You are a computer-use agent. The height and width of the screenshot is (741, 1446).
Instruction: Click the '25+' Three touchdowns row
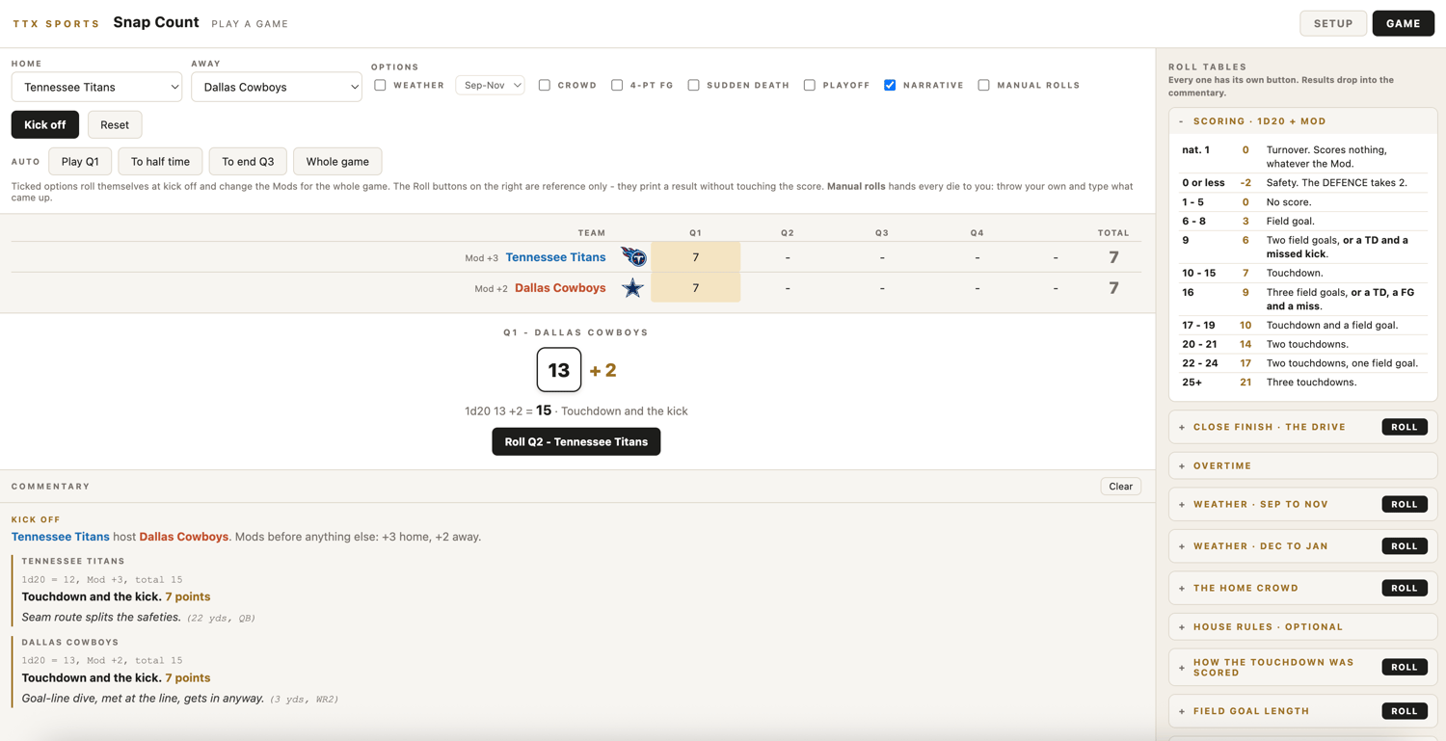1302,383
